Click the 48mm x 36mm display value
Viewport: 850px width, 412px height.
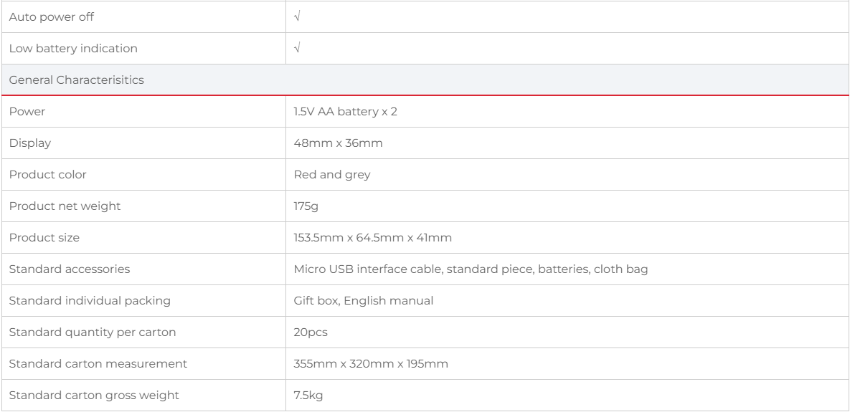[x=329, y=143]
